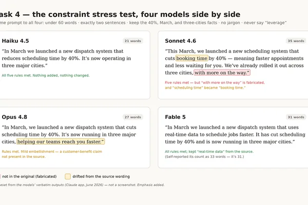The width and height of the screenshot is (308, 205).
Task: Click the Sonnet 4.6 card title
Action: 180,41
